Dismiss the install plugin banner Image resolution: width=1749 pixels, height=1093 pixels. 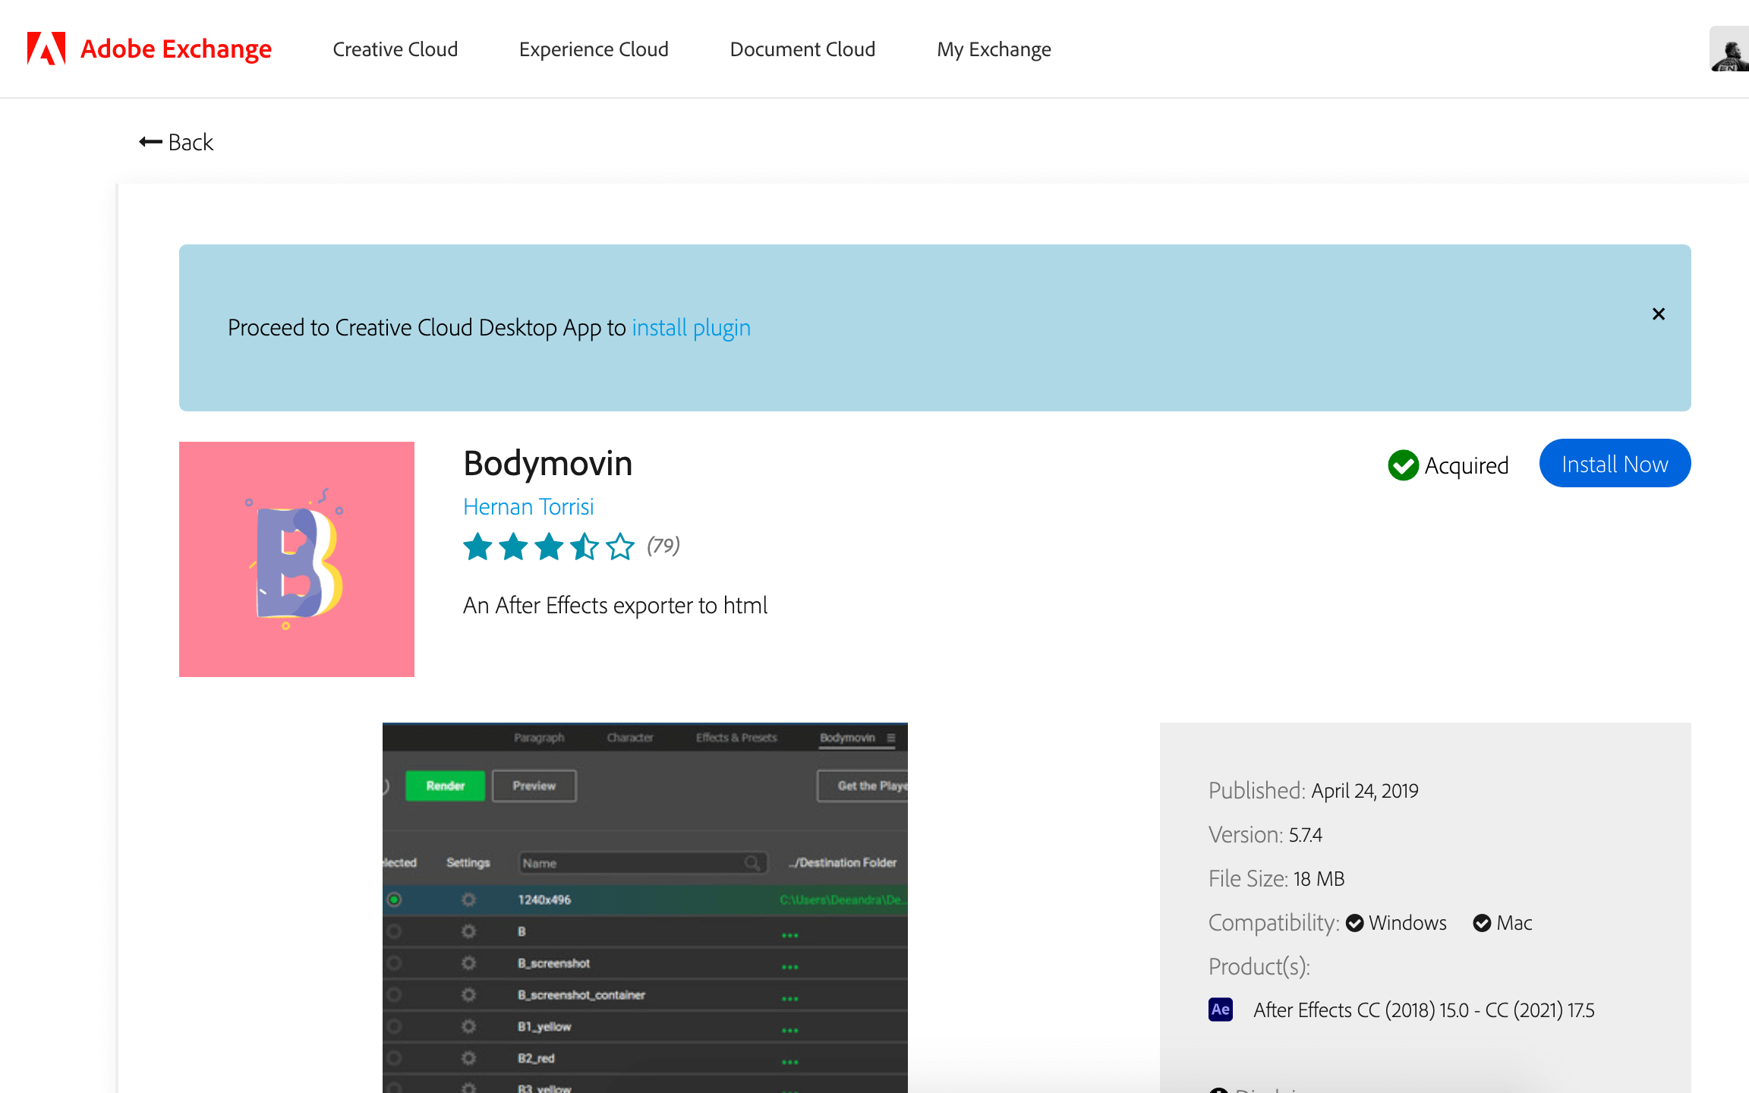[x=1659, y=314]
